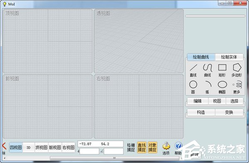Show only the 前视图 front view
The width and height of the screenshot is (249, 163).
click(55, 147)
